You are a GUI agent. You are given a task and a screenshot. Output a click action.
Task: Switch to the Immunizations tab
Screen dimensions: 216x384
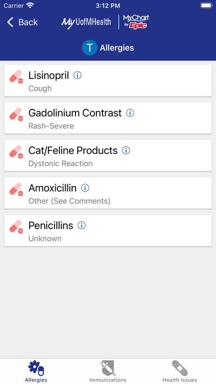click(108, 371)
